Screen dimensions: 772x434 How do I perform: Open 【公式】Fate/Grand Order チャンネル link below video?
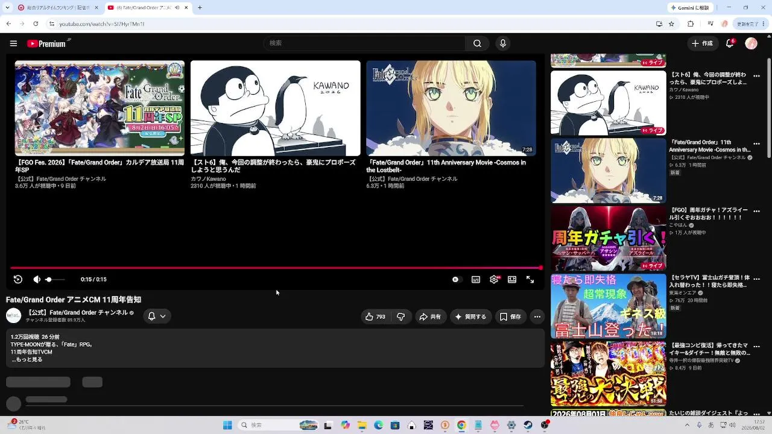(x=77, y=313)
